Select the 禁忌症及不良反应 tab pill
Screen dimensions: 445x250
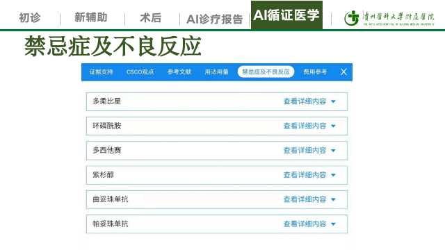click(x=266, y=72)
